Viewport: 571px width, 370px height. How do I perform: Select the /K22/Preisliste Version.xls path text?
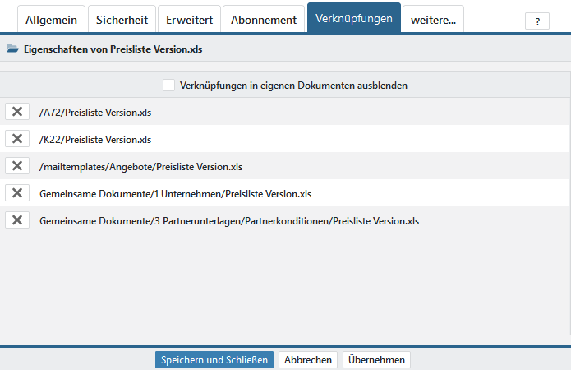[95, 139]
